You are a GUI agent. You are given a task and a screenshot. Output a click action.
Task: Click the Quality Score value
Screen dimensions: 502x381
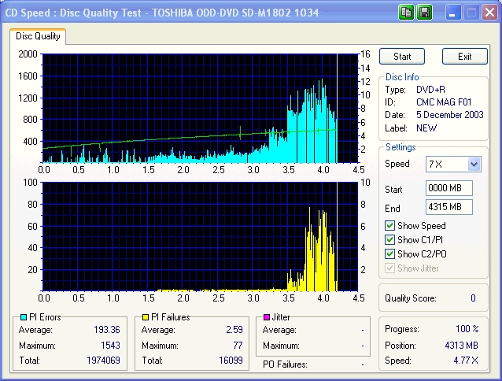(473, 298)
